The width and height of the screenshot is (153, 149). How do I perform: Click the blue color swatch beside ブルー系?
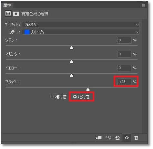coord(27,32)
